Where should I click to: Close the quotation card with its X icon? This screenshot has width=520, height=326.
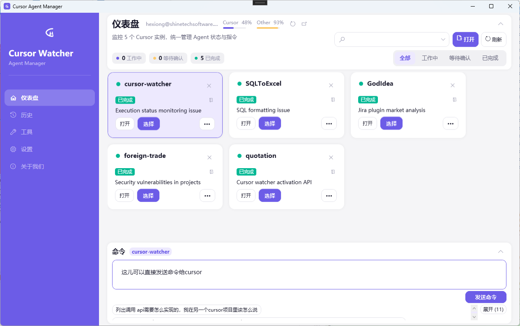(331, 158)
